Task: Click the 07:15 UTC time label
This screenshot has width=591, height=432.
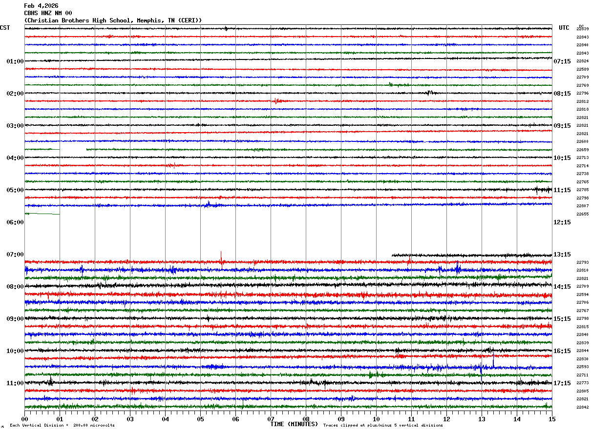Action: (x=562, y=61)
